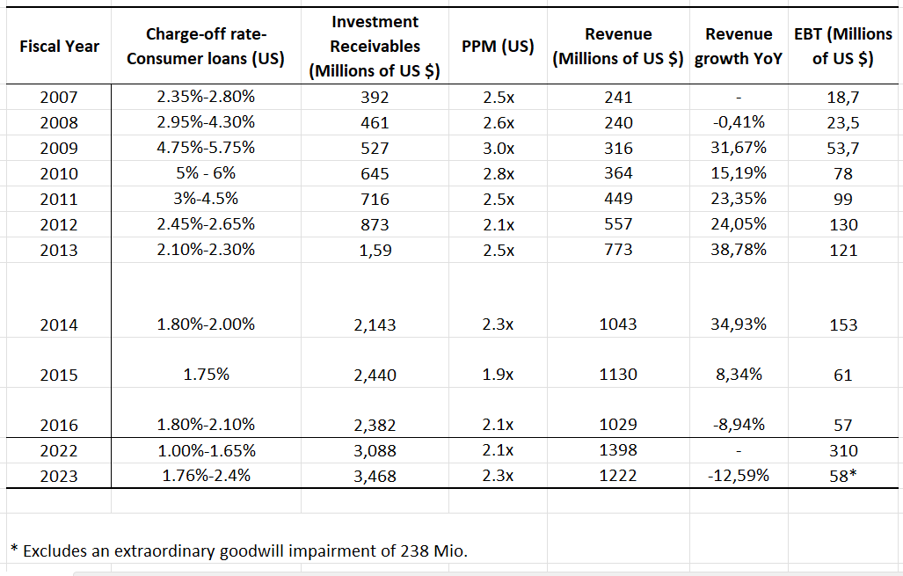903x576 pixels.
Task: Select the EBT (Millions of US $) header
Action: pos(841,46)
